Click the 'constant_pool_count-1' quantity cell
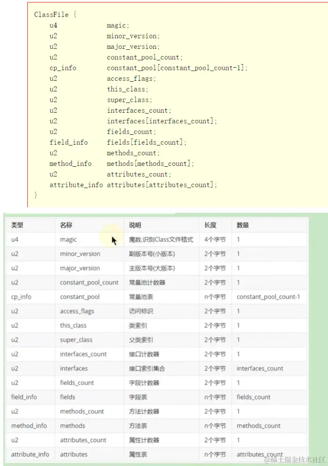The image size is (328, 466). pos(268,296)
